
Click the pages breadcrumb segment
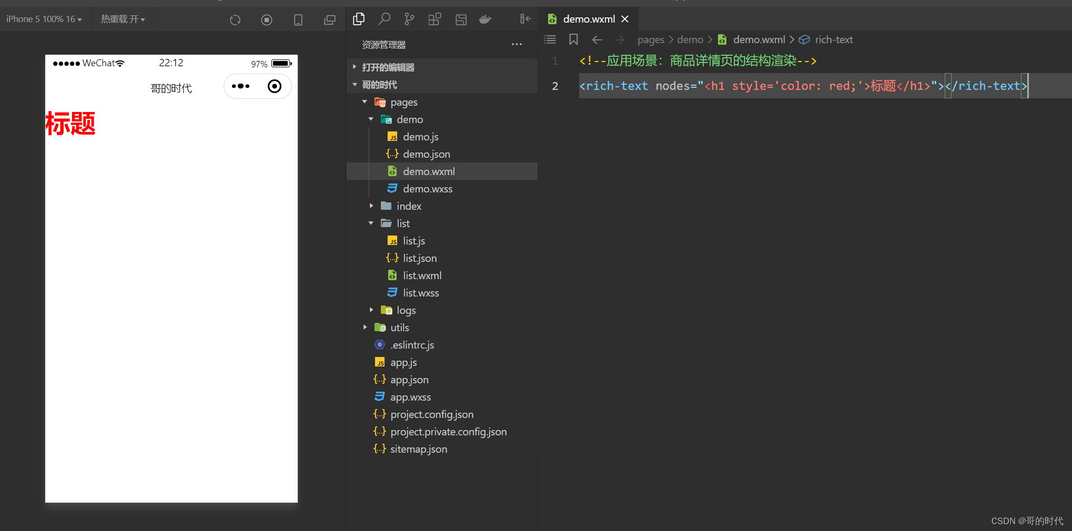coord(651,40)
